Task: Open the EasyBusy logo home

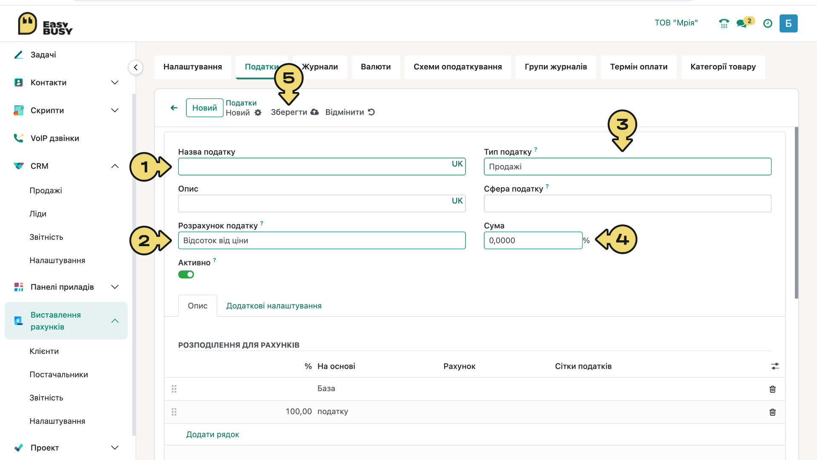Action: [45, 23]
